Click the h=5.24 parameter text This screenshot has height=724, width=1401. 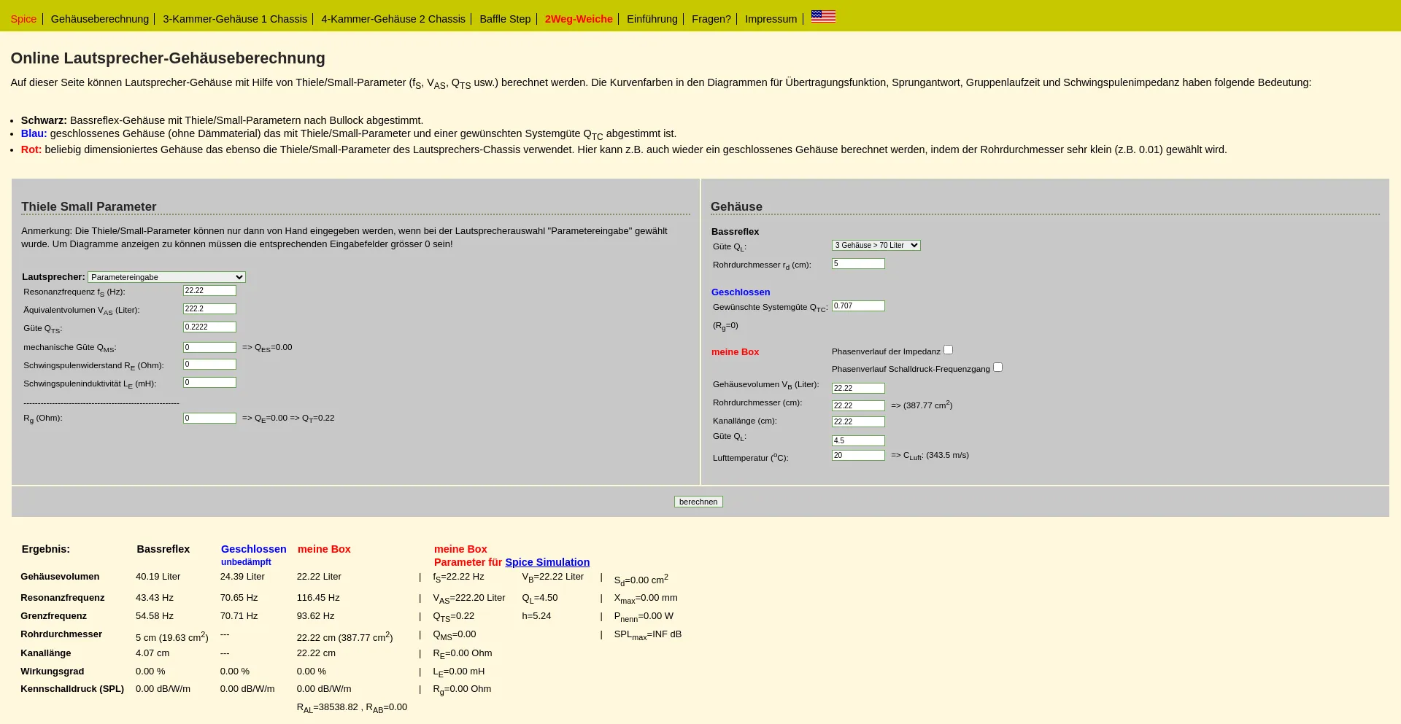click(x=536, y=616)
